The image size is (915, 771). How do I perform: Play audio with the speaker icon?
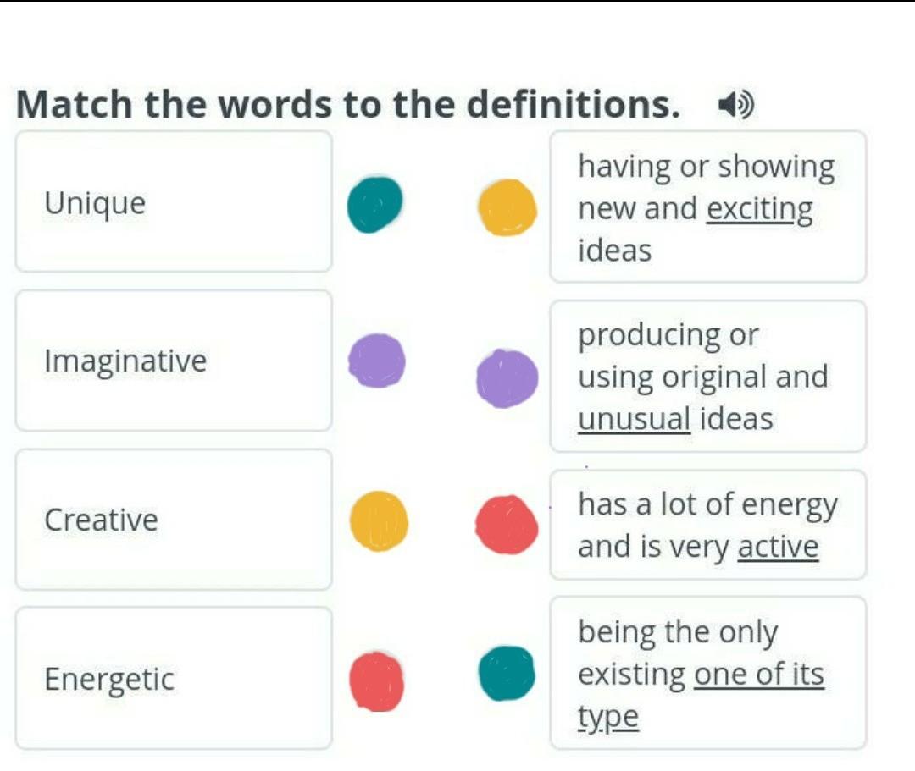pyautogui.click(x=736, y=106)
